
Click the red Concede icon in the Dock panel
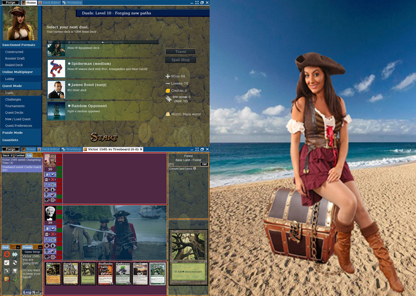coord(7,254)
